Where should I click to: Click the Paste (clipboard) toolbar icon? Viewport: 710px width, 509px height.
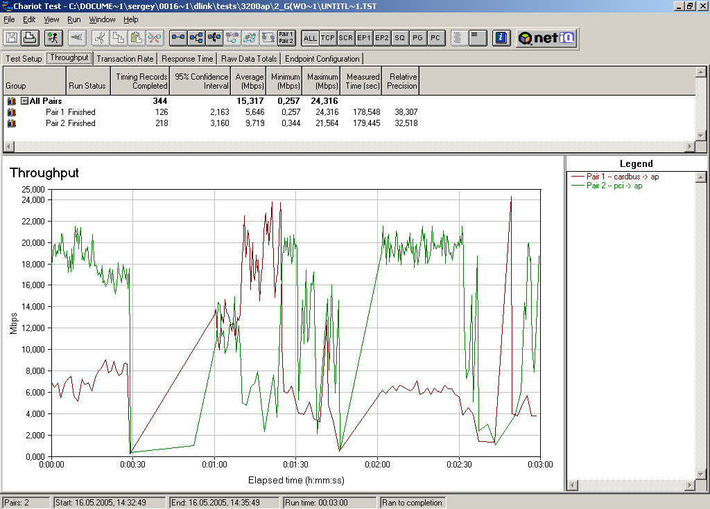(137, 38)
